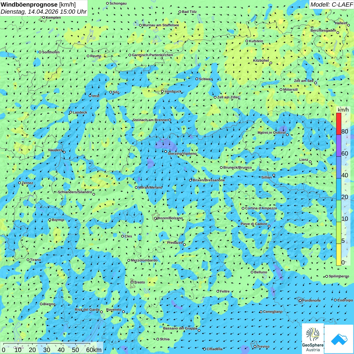
Task: Click the Mezzolombardo label
Action: click(x=144, y=260)
